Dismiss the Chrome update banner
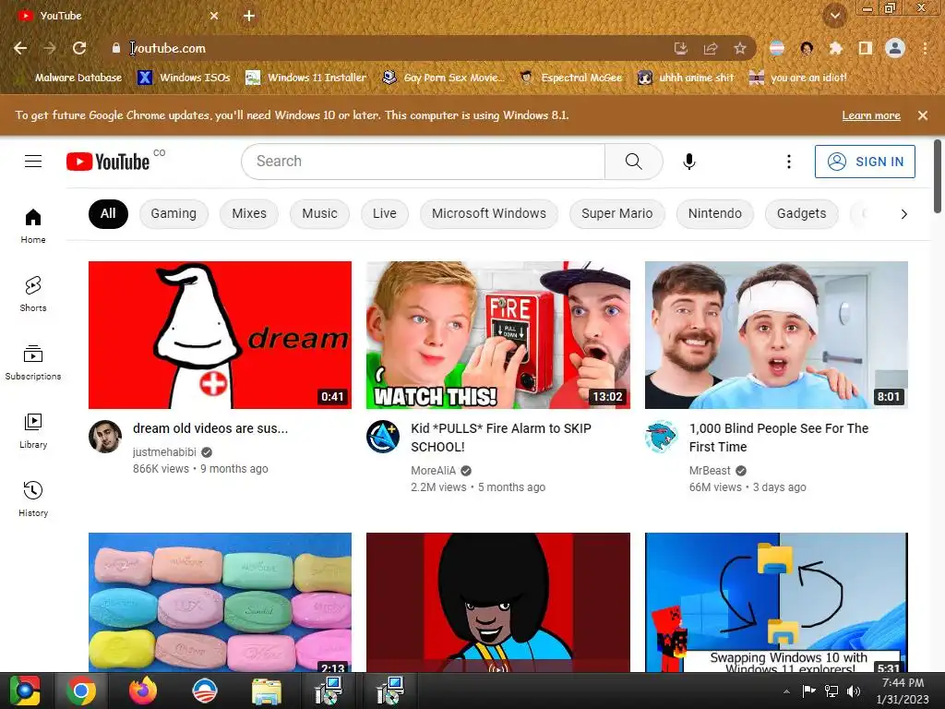This screenshot has width=945, height=709. pyautogui.click(x=923, y=115)
